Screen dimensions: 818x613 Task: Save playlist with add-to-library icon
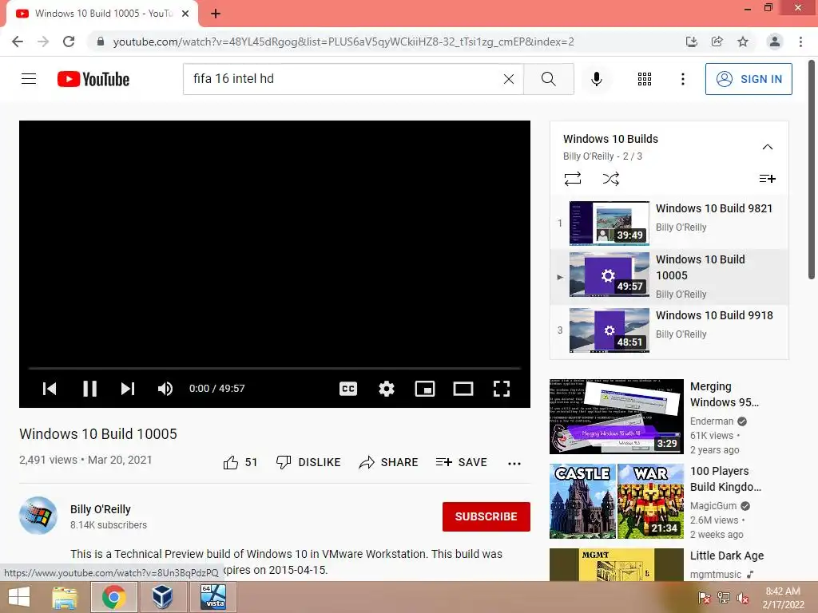pyautogui.click(x=768, y=179)
